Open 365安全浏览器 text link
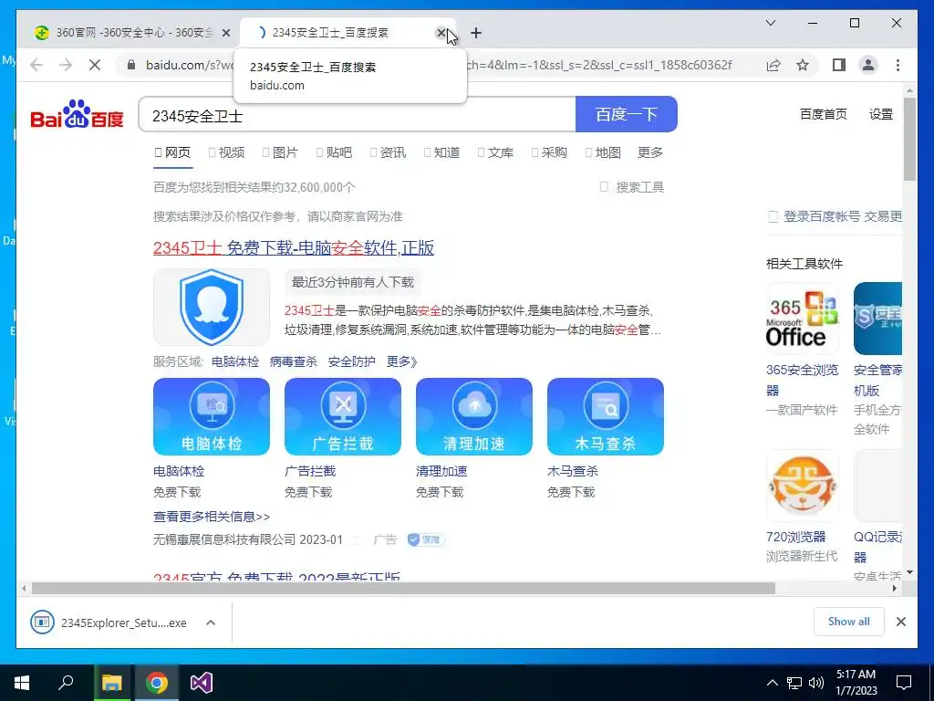934x701 pixels. point(803,380)
